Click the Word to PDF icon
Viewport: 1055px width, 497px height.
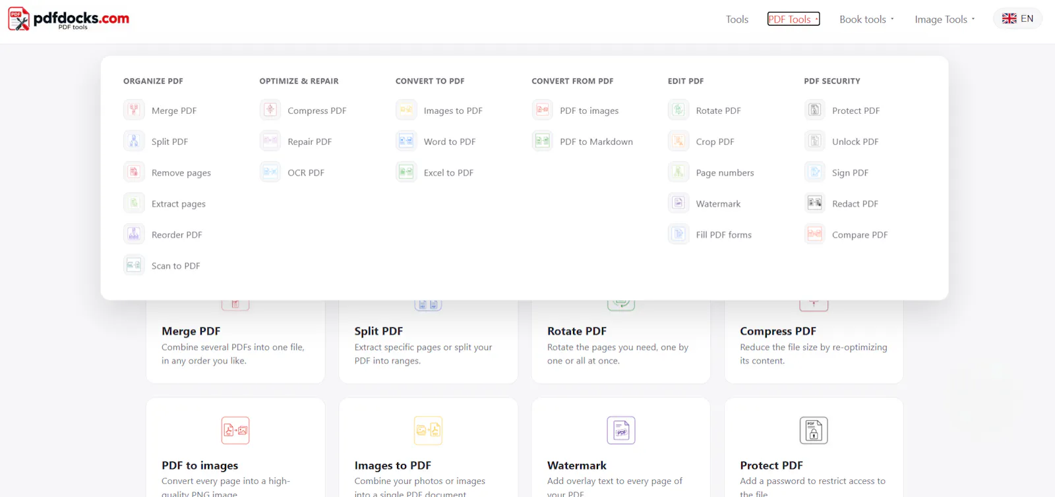pyautogui.click(x=406, y=141)
